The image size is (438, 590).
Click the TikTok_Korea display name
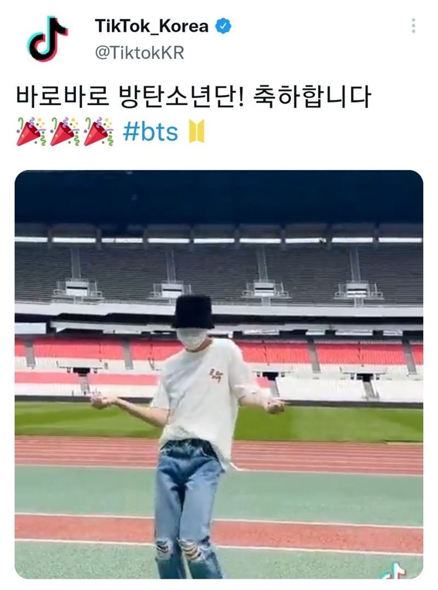tap(152, 26)
